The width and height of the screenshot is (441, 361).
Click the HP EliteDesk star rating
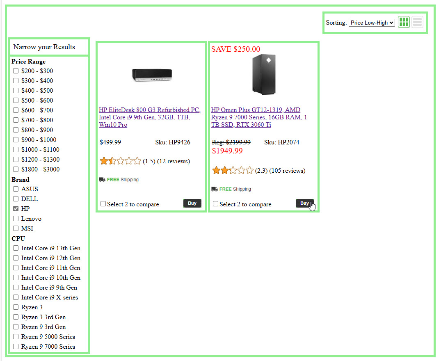coord(120,161)
